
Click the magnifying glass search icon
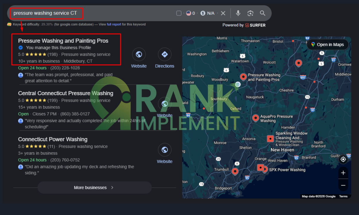263,13
